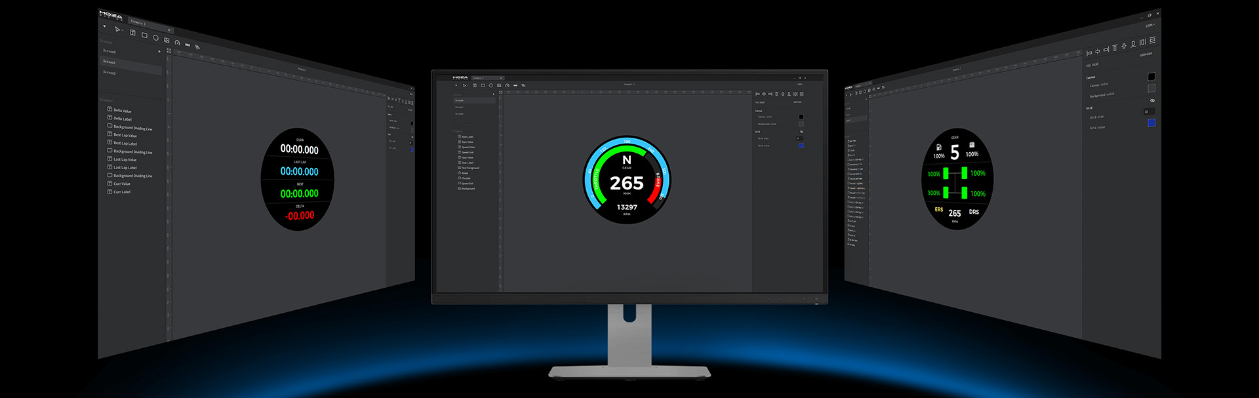Toggle grid visibility eye icon in right window
Screen dimensions: 1259x398
1152,100
